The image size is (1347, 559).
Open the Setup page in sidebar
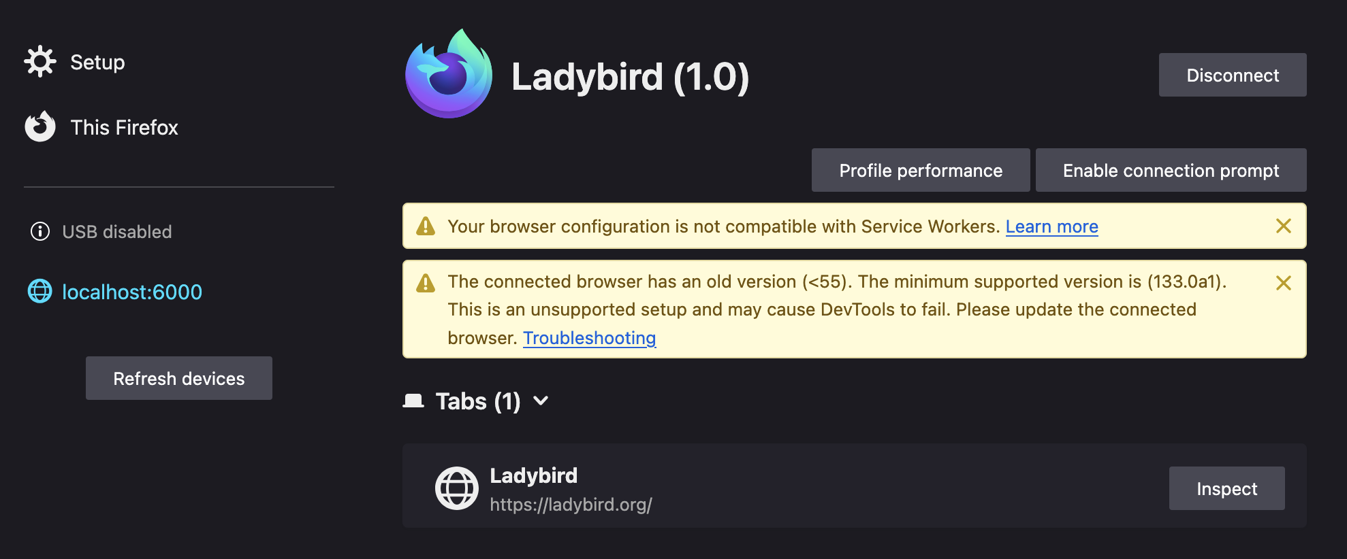pos(97,63)
